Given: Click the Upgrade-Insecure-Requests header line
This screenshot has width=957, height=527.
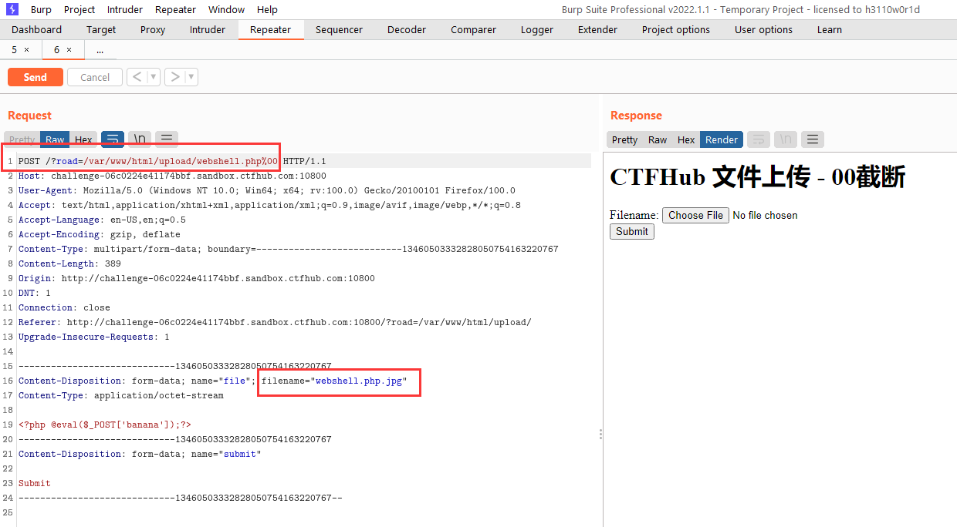Looking at the screenshot, I should [94, 337].
